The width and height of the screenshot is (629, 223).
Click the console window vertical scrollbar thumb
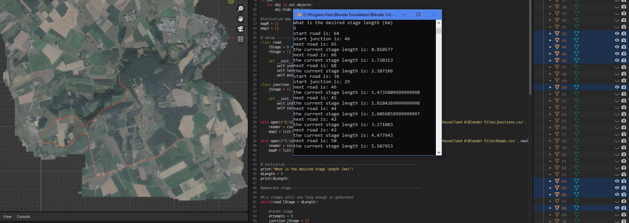coord(439,31)
